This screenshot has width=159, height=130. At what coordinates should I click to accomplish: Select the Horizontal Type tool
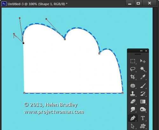143,118
